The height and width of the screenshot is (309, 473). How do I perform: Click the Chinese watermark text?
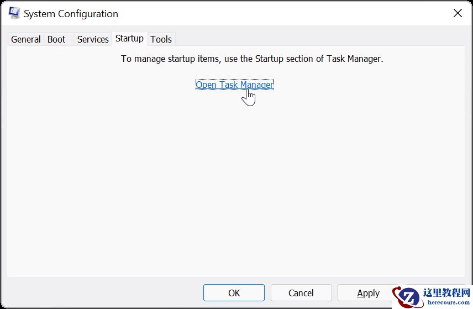pos(448,292)
